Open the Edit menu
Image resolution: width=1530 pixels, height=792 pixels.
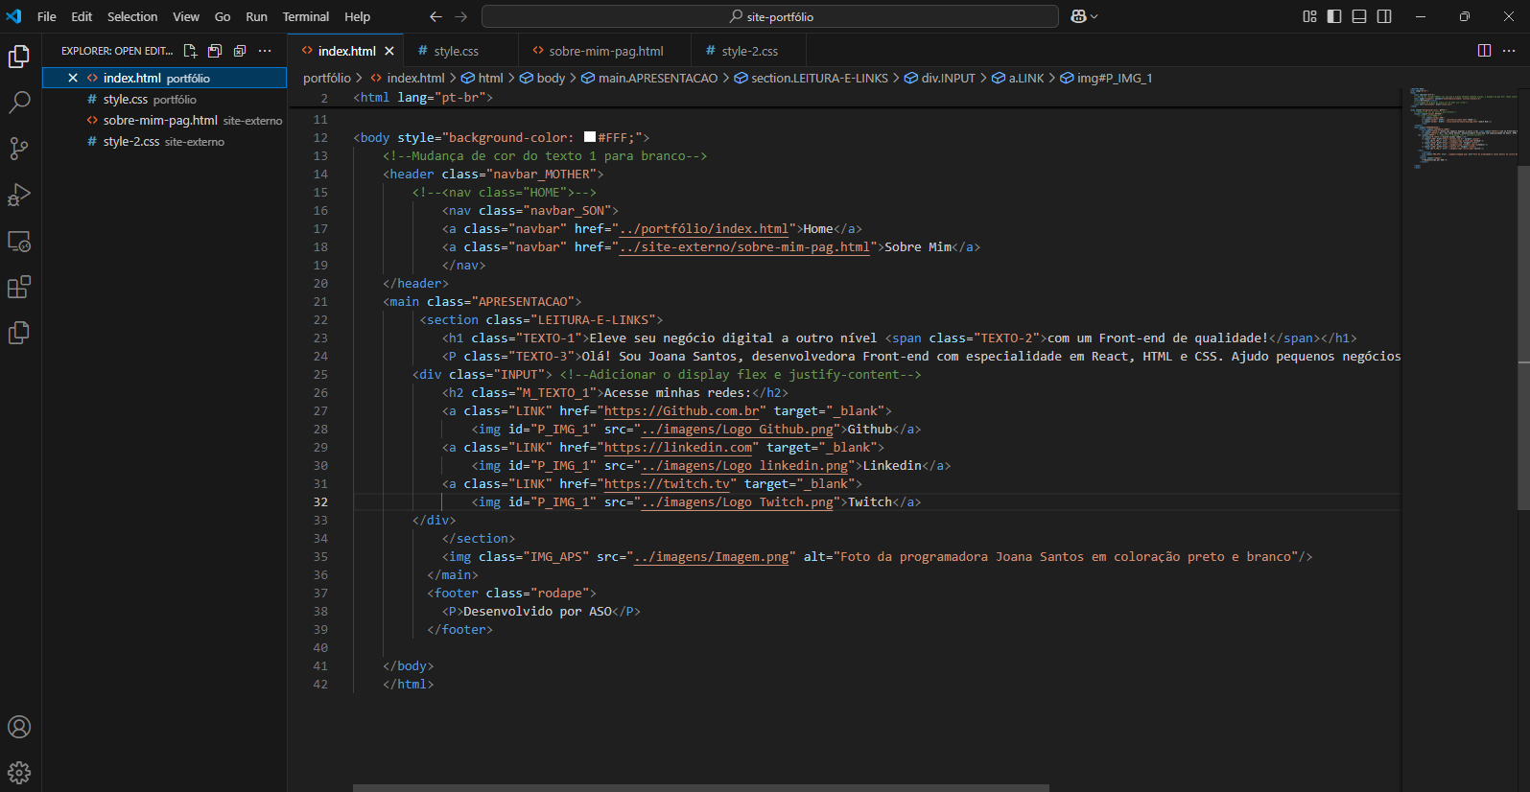pos(82,16)
